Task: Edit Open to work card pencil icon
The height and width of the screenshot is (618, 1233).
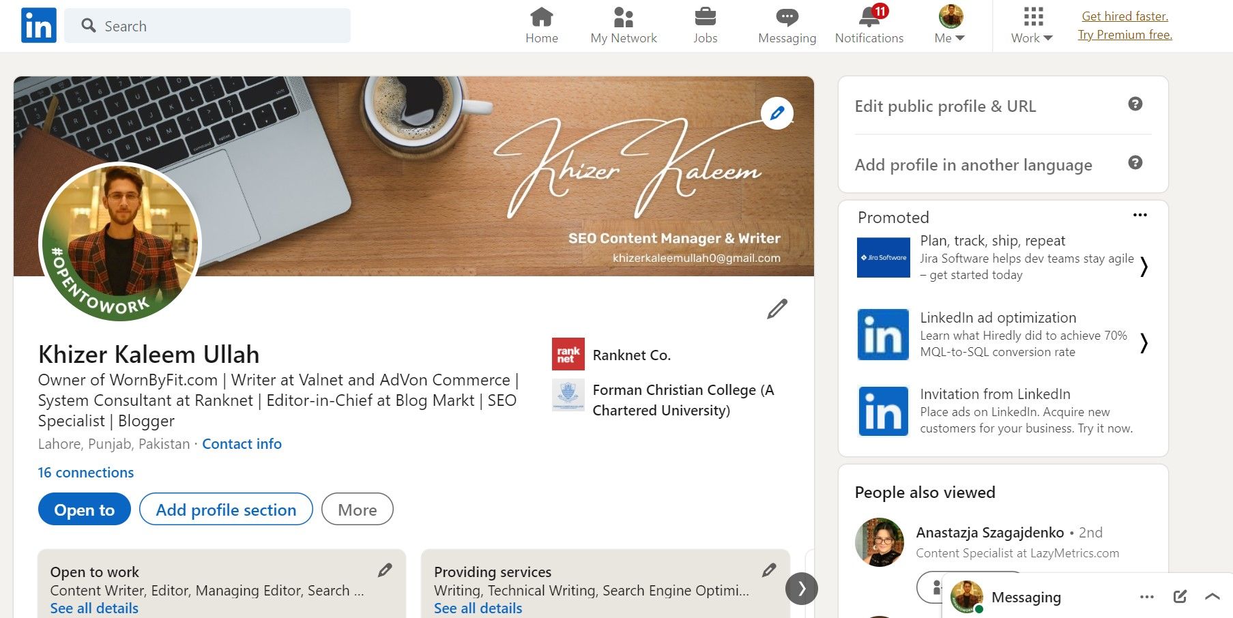Action: pyautogui.click(x=385, y=570)
